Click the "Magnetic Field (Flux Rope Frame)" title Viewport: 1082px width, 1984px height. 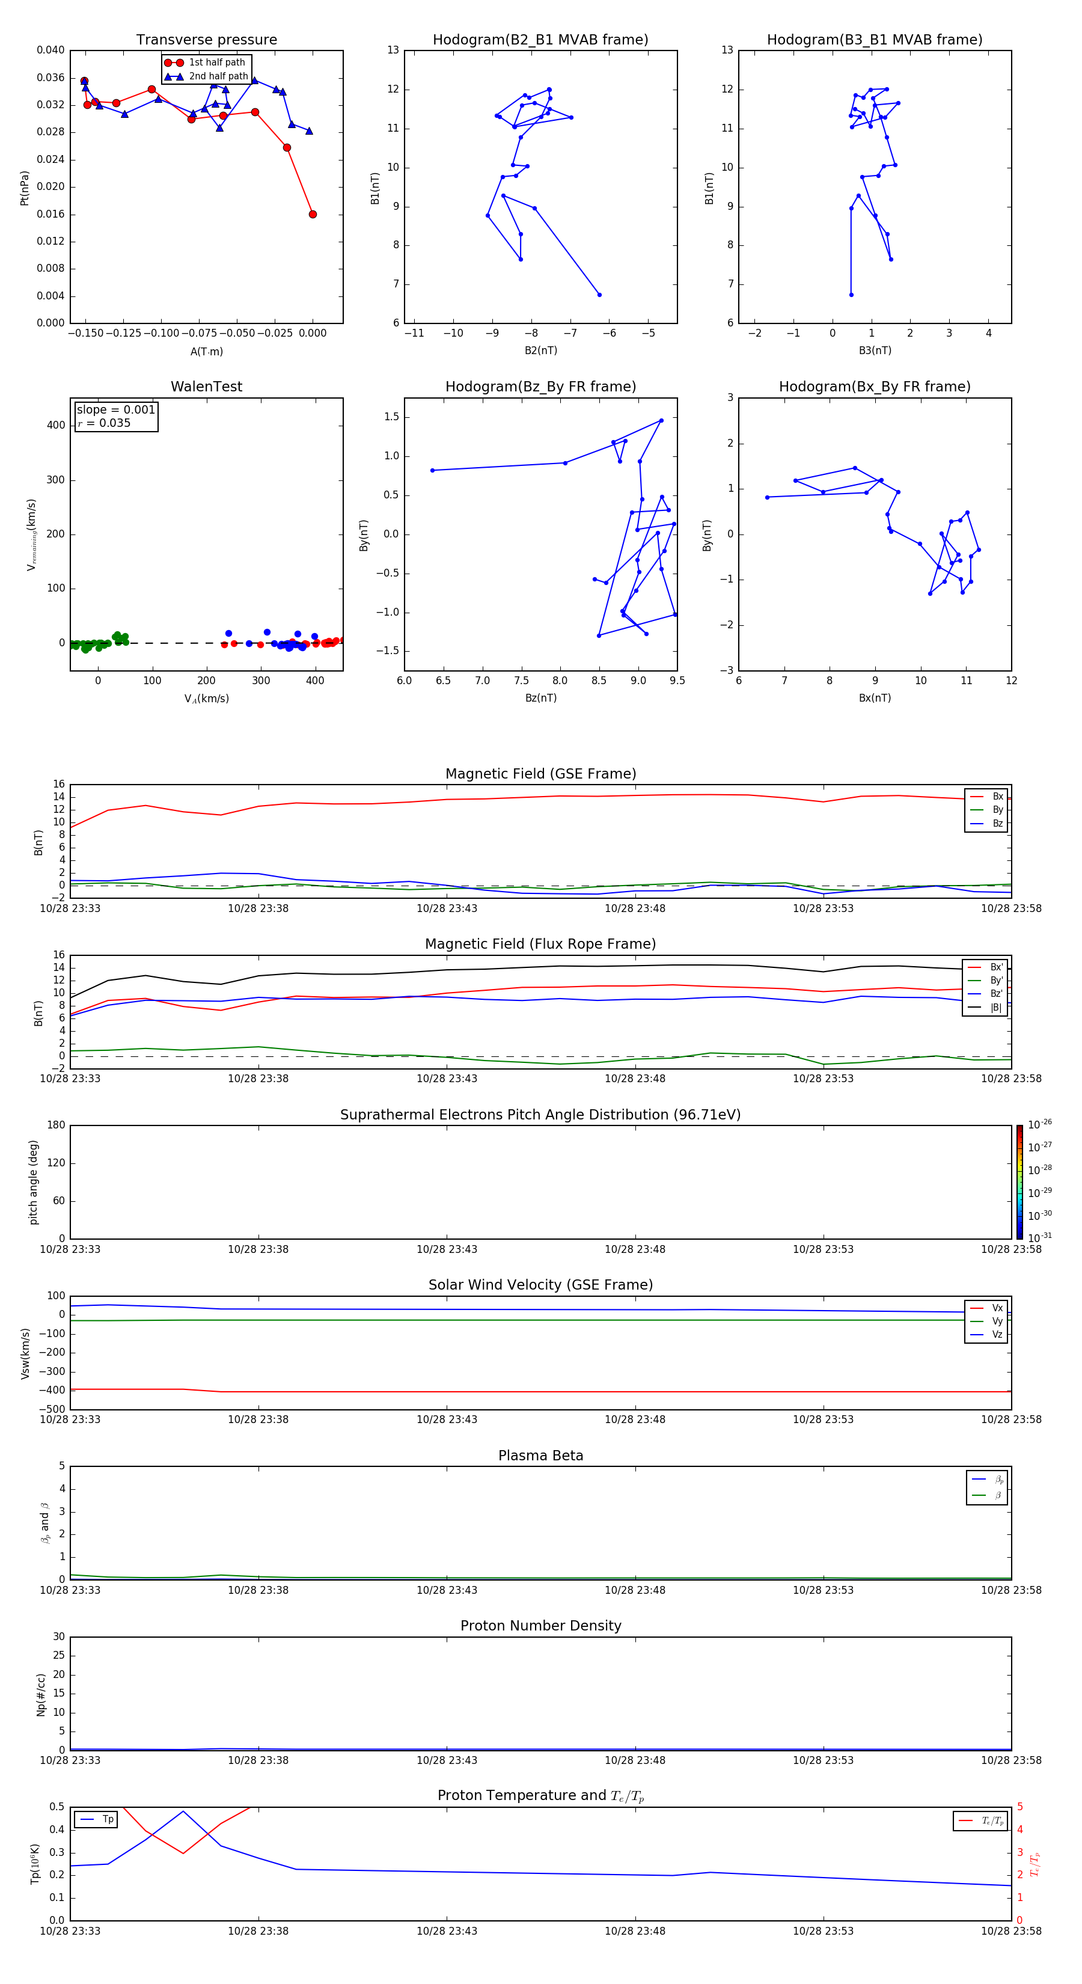[540, 945]
